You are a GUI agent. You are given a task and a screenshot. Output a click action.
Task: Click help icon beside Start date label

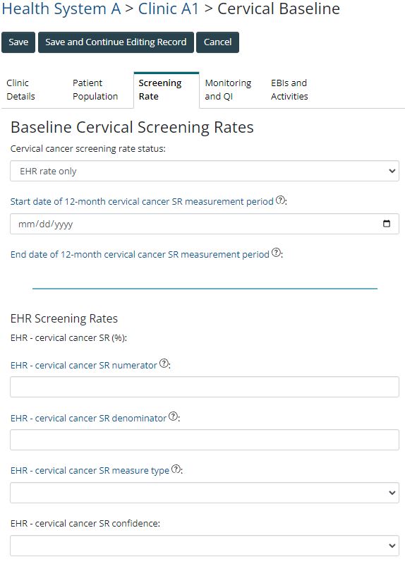pyautogui.click(x=280, y=200)
